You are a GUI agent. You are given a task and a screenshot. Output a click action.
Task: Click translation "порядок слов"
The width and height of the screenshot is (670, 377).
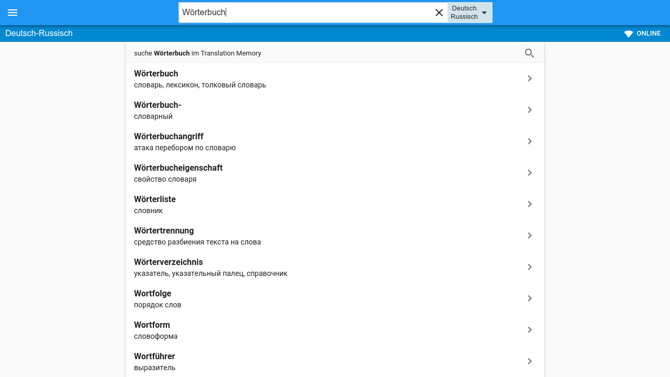point(158,305)
